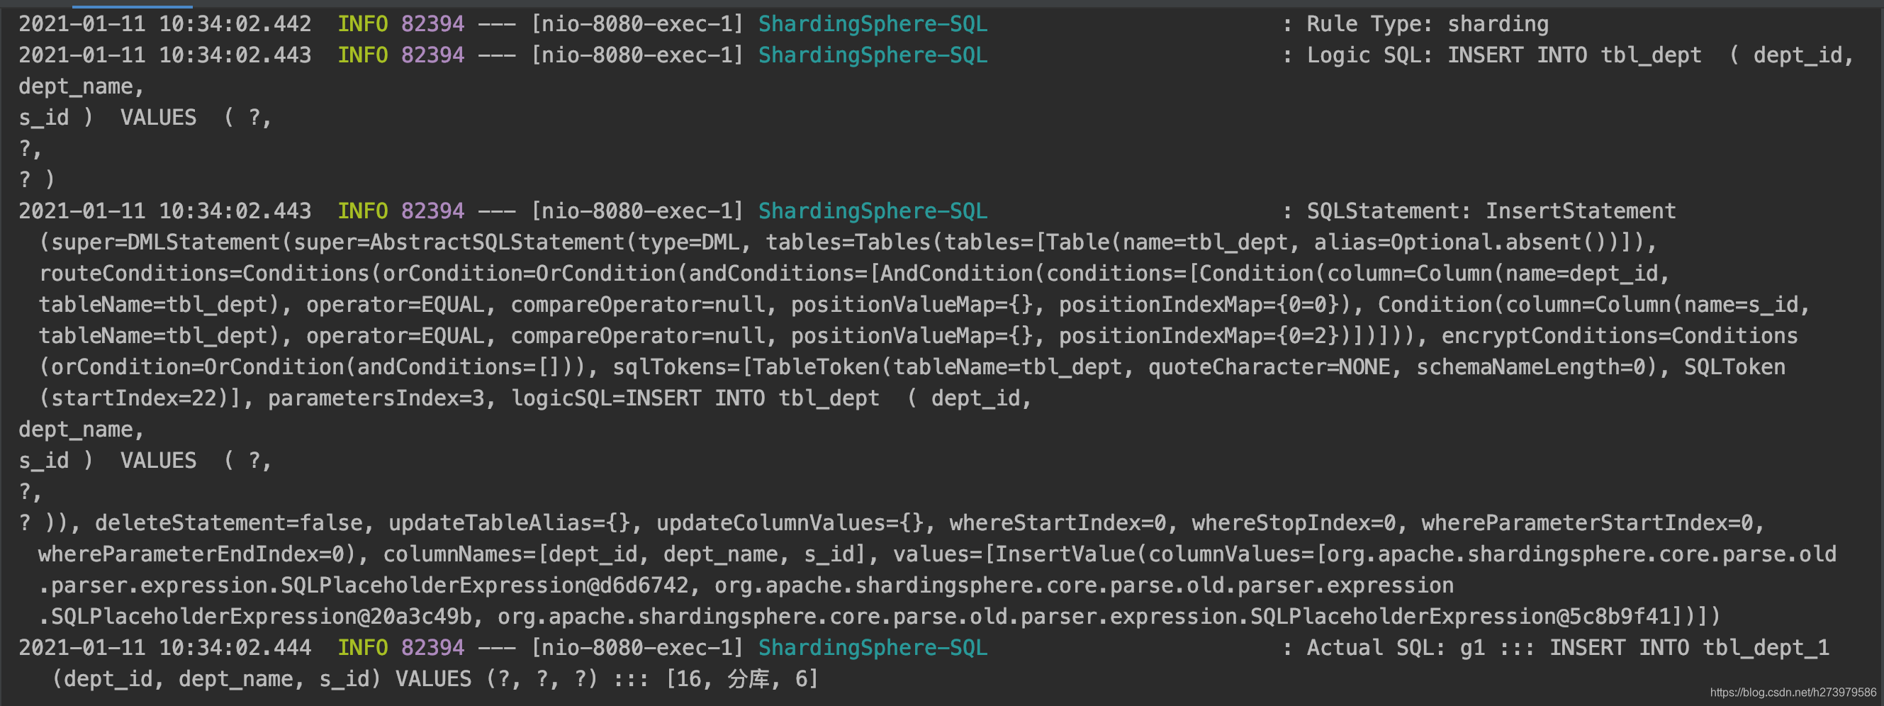
Task: Select 'SQLStatement: InsertStatement' text
Action: tap(1491, 211)
